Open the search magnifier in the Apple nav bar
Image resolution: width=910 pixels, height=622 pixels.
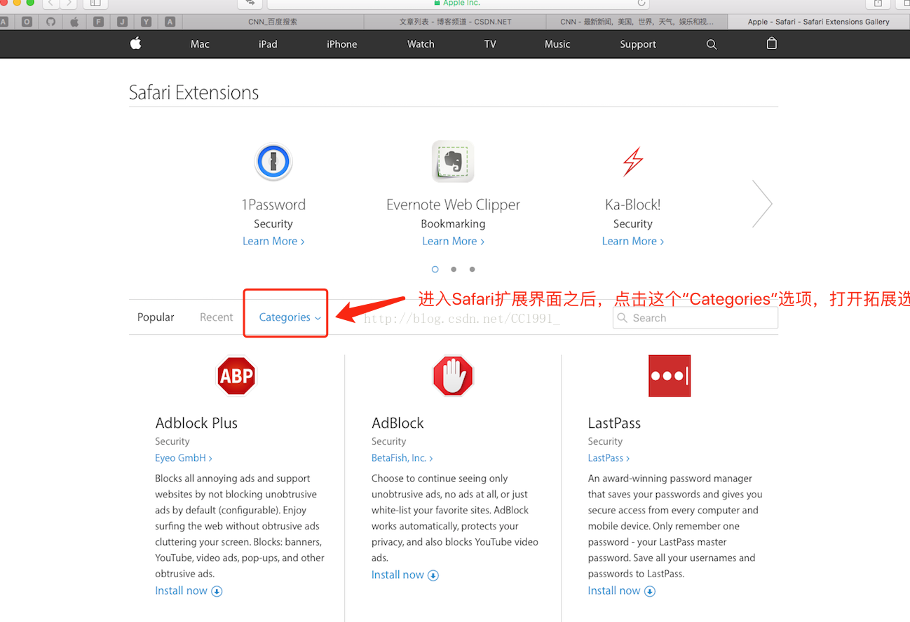[712, 44]
